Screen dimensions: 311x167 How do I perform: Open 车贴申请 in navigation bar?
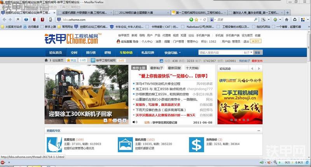point(126,52)
